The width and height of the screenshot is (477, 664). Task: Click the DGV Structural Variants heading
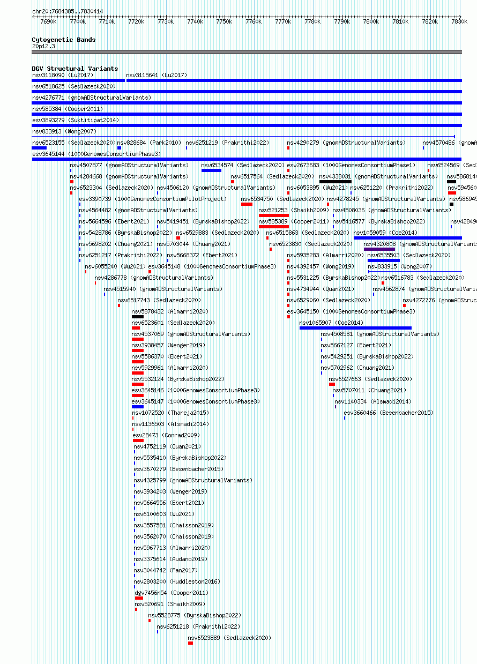[75, 69]
